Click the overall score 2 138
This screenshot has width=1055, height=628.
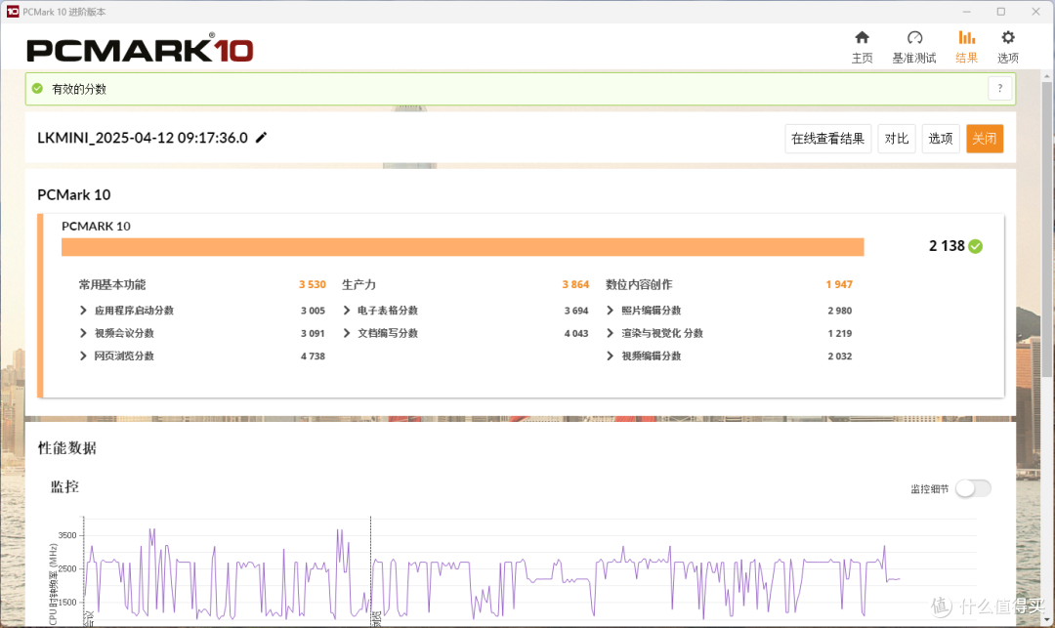click(x=947, y=246)
